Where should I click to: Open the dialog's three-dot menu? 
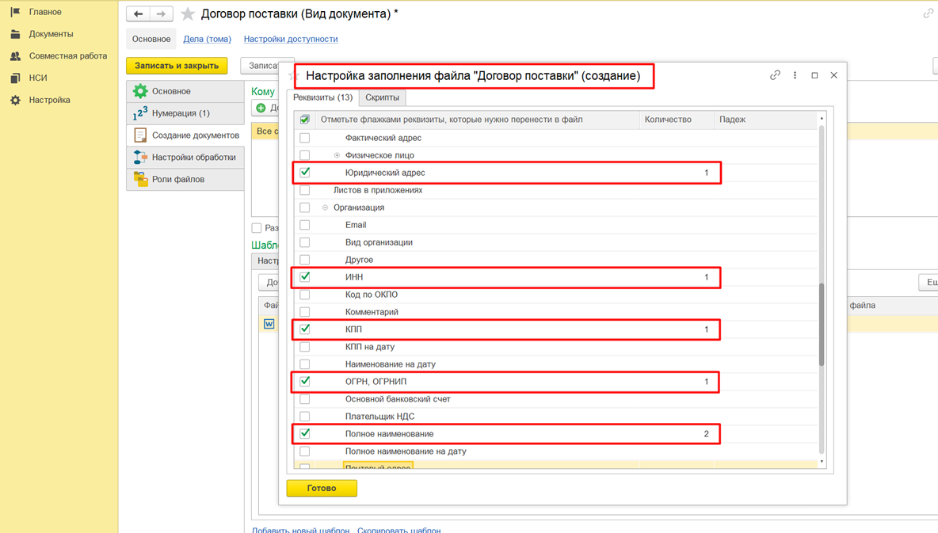795,75
